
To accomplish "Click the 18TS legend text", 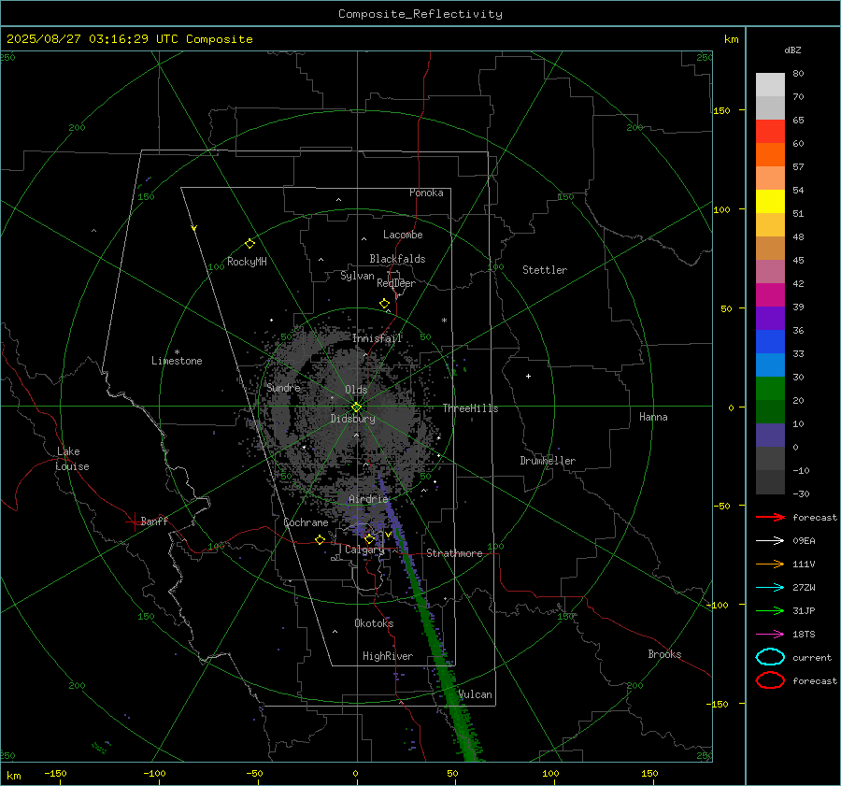I will point(804,634).
